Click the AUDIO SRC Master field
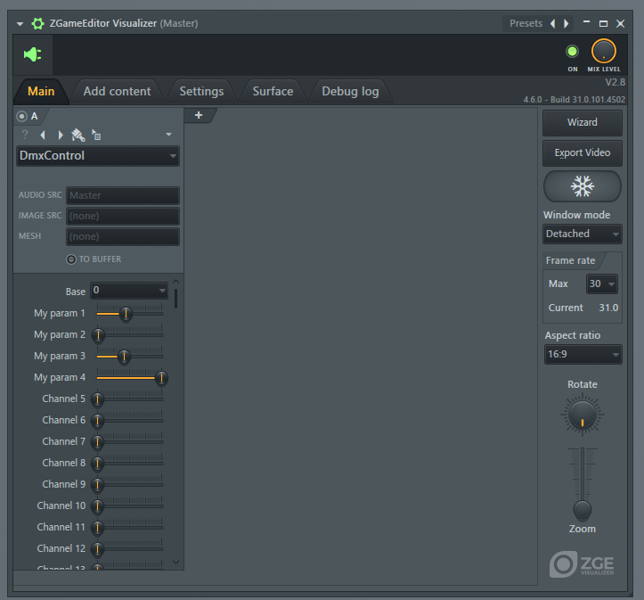This screenshot has width=644, height=600. pyautogui.click(x=122, y=195)
